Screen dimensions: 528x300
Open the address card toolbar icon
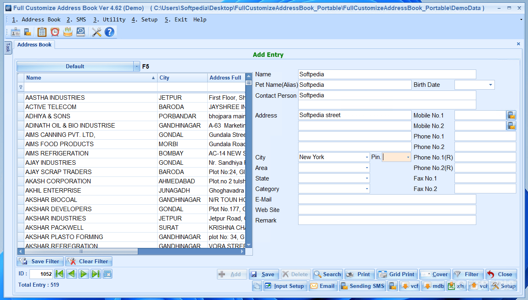(15, 31)
